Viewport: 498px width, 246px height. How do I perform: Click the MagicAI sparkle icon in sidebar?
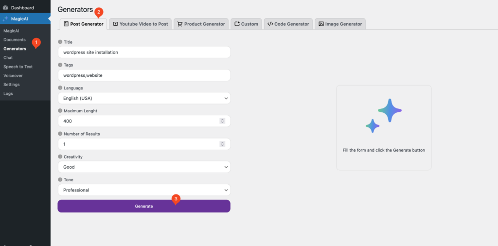[5, 19]
